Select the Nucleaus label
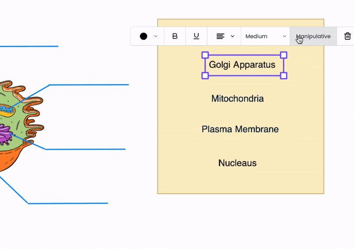This screenshot has width=354, height=249. [x=238, y=163]
